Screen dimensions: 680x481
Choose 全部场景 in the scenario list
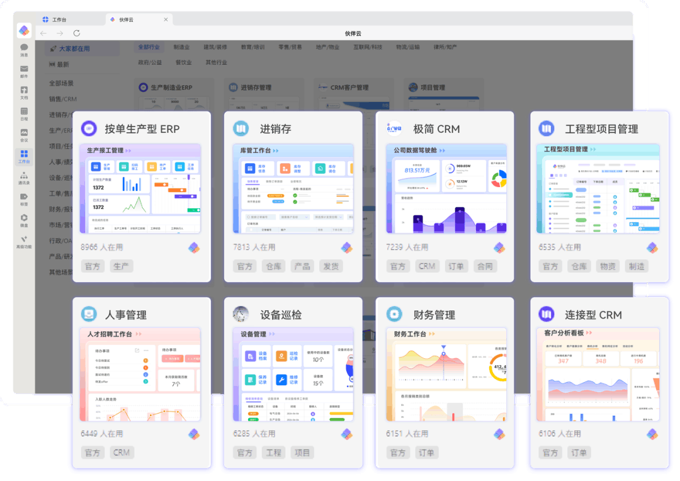(61, 83)
